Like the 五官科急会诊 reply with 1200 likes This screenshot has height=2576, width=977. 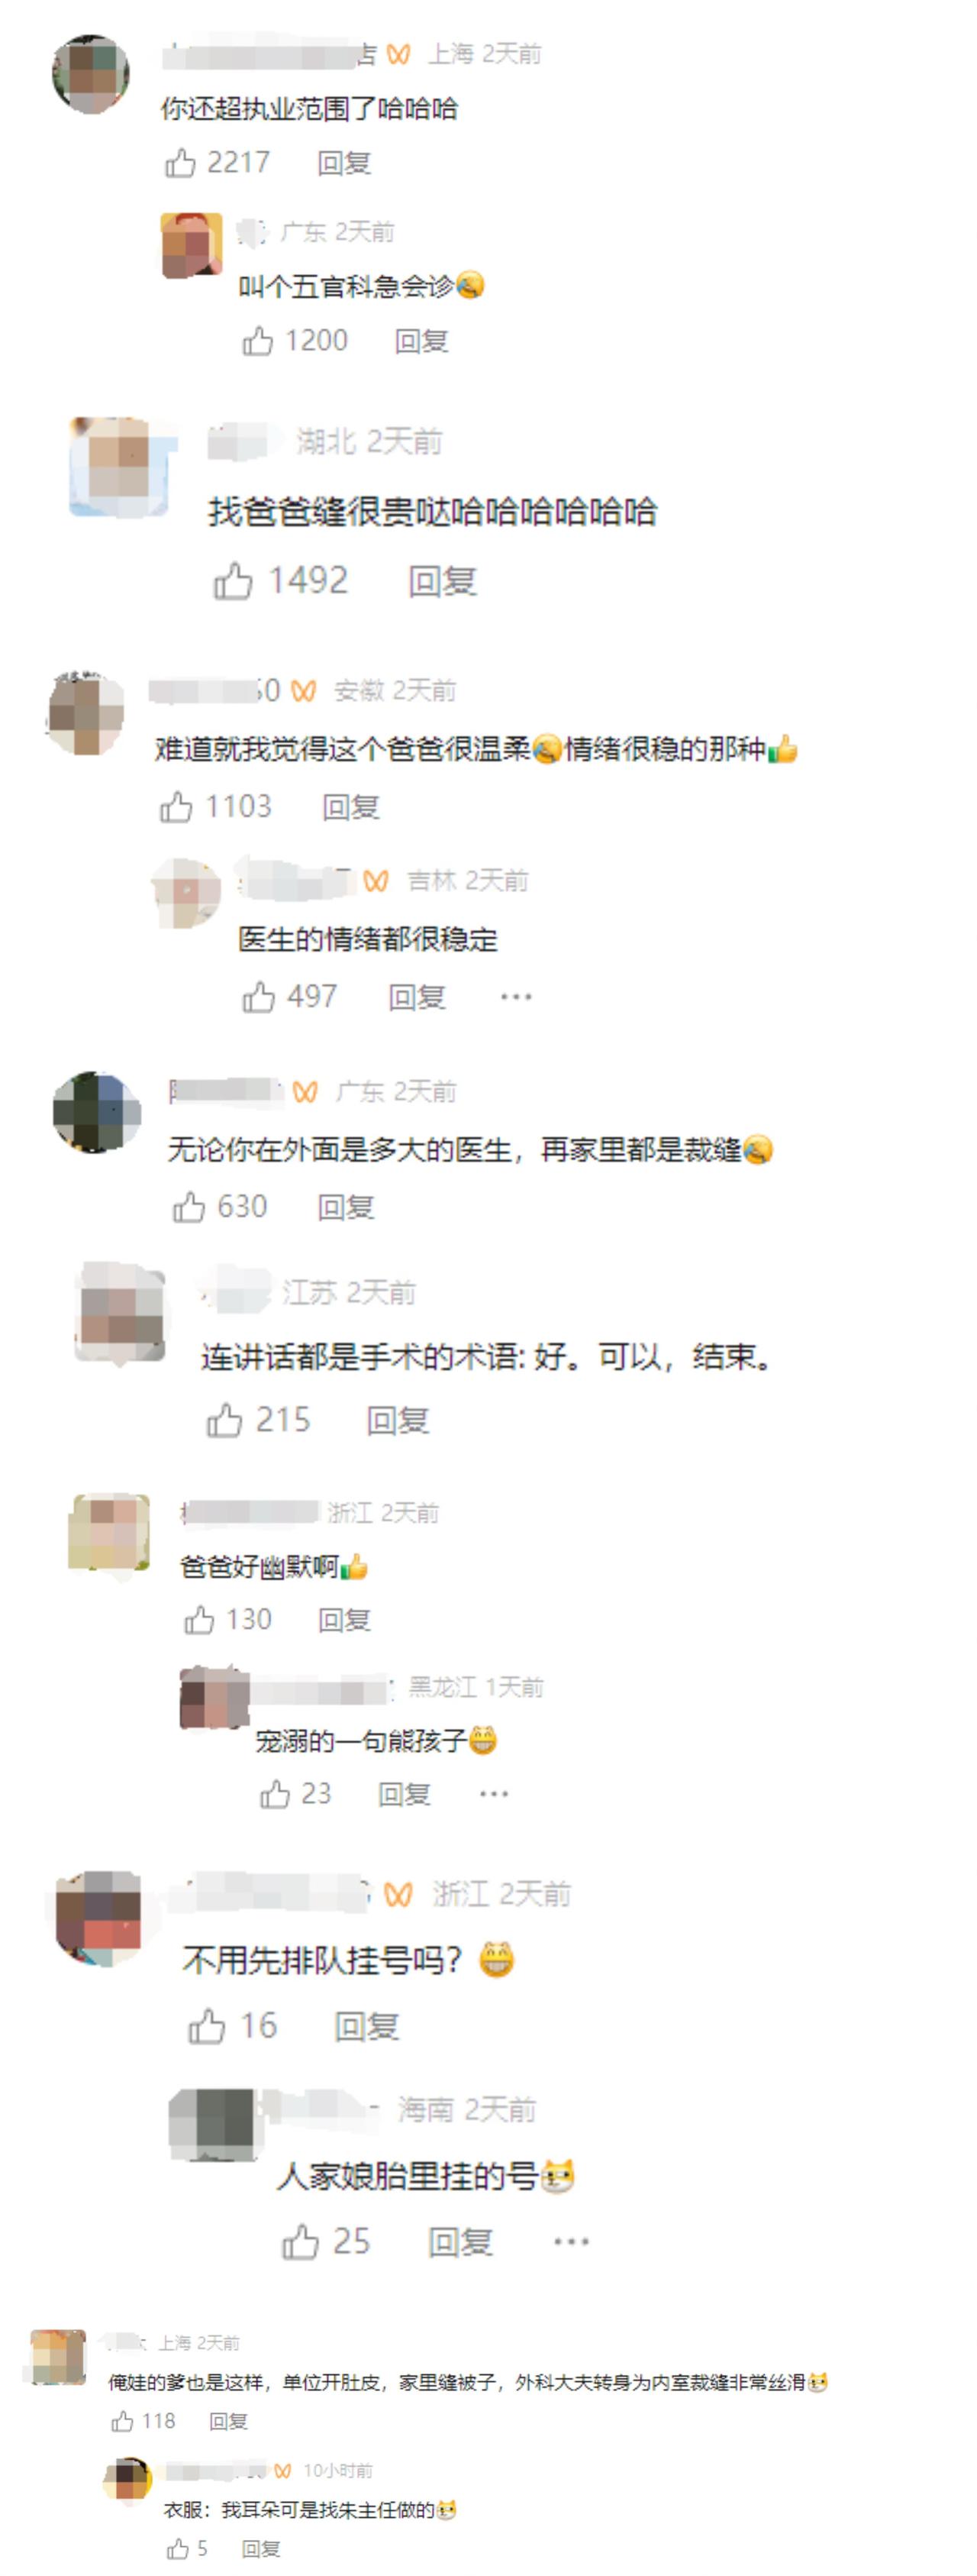(x=258, y=341)
